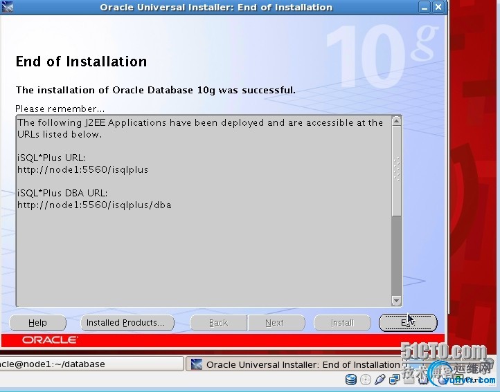Minimize the Oracle Universal Installer window
The width and height of the screenshot is (500, 392).
[x=424, y=8]
